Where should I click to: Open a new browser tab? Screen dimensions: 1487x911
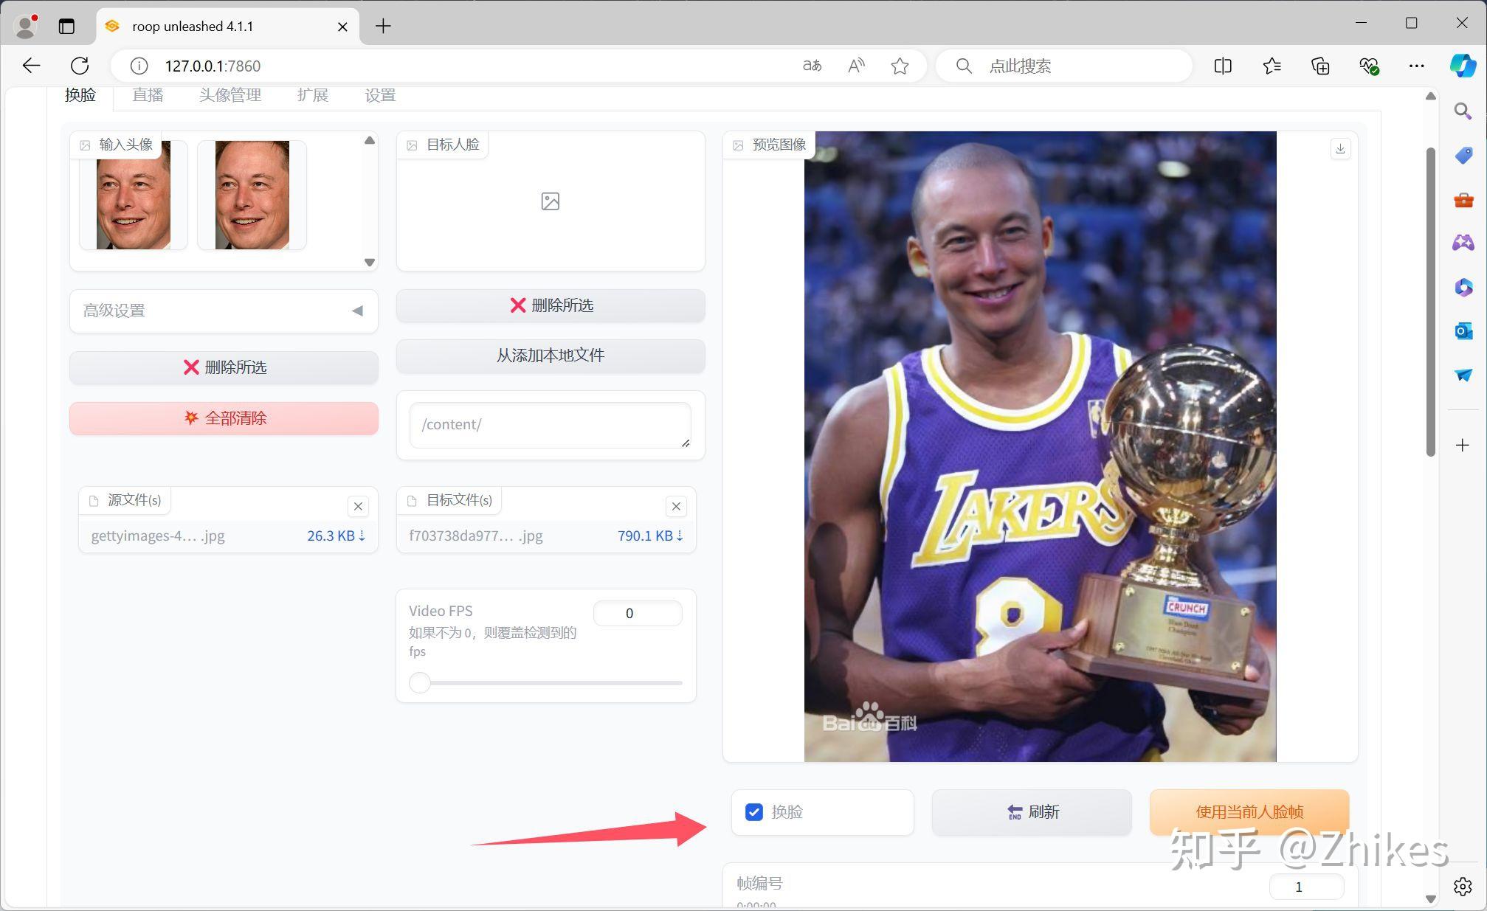[x=383, y=26]
